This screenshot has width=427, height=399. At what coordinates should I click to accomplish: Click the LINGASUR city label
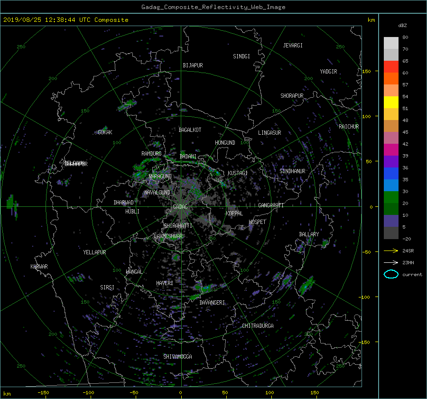[x=269, y=133]
